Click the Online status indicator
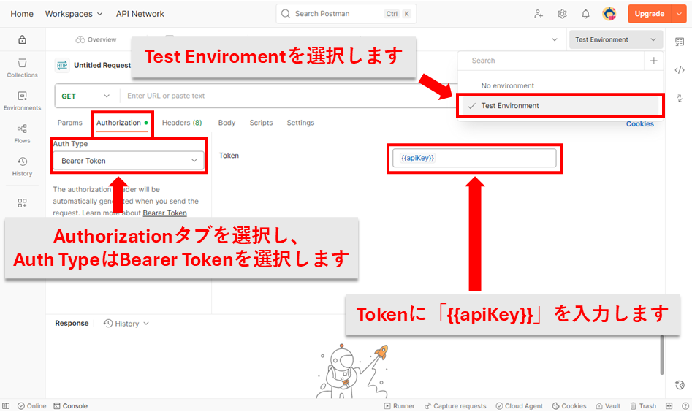The height and width of the screenshot is (412, 692). pos(31,406)
